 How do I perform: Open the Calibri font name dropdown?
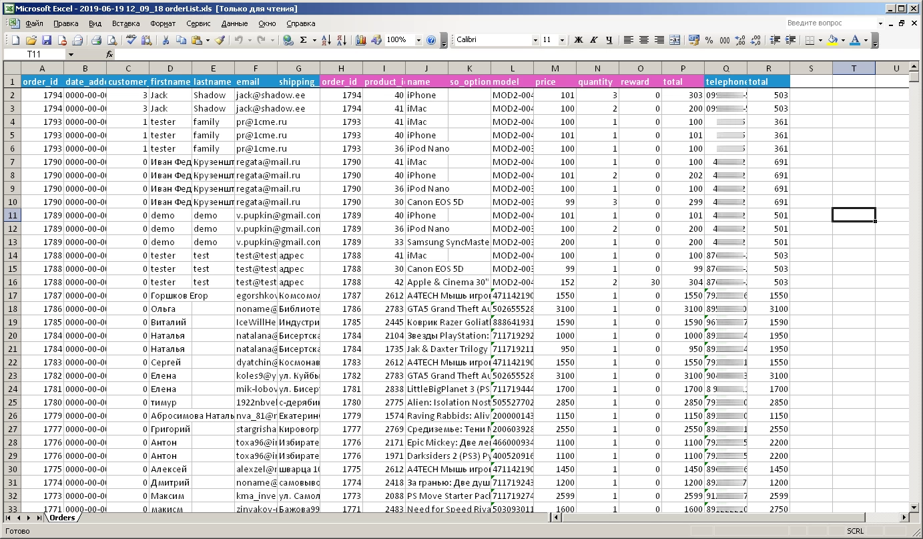[535, 40]
